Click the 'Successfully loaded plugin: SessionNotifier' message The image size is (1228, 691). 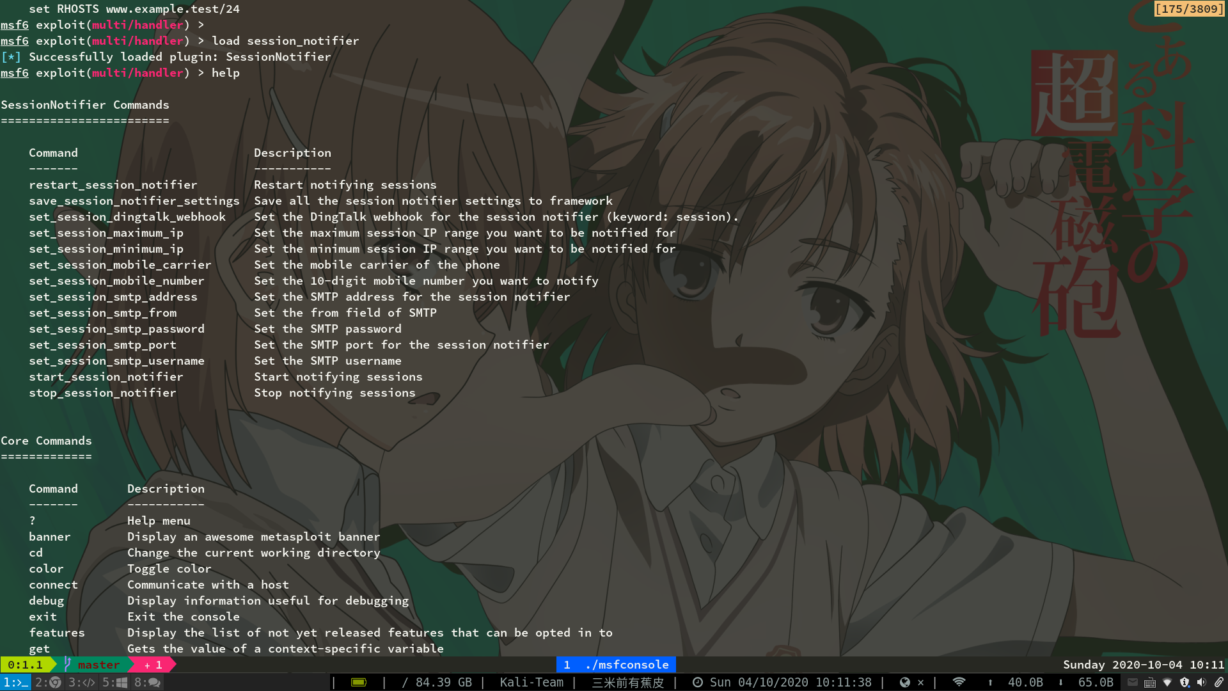[180, 57]
